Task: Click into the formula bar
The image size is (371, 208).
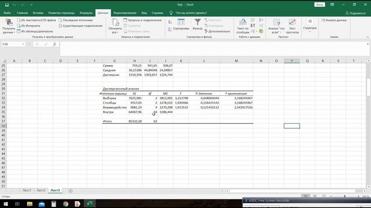Action: click(212, 49)
